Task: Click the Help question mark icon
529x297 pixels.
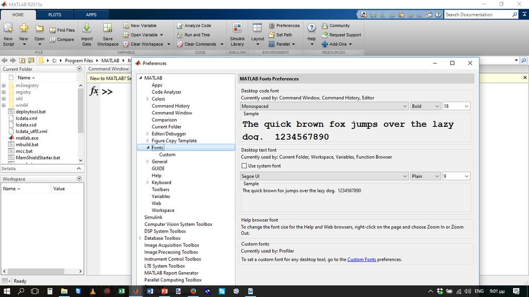Action: coord(312,28)
